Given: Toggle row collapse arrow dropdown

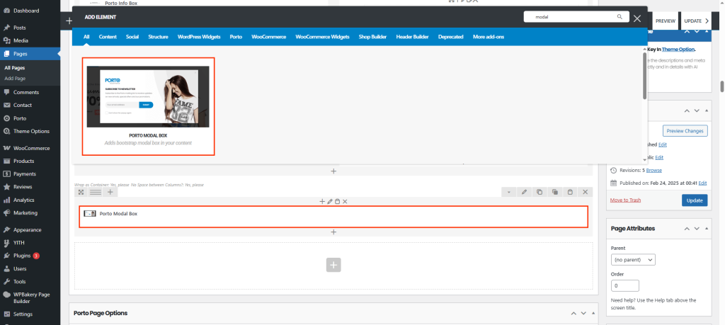Looking at the screenshot, I should point(508,192).
